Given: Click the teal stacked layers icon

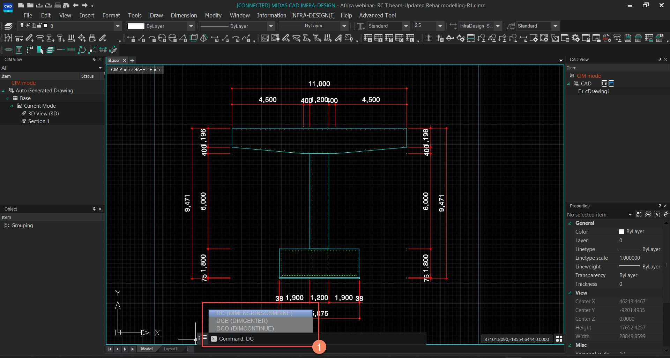Looking at the screenshot, I should 50,50.
